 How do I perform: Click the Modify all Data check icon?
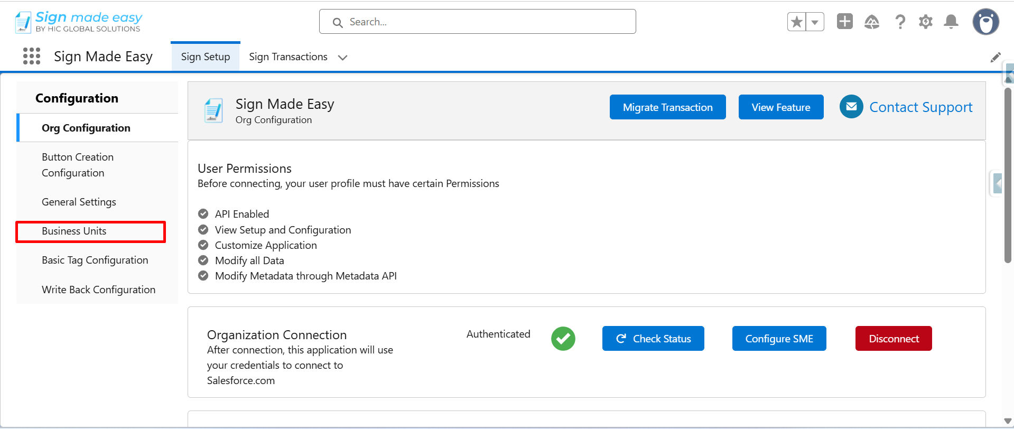(x=203, y=260)
